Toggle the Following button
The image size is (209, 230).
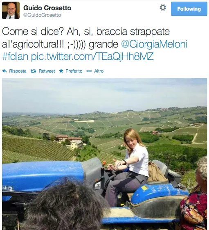pos(189,9)
